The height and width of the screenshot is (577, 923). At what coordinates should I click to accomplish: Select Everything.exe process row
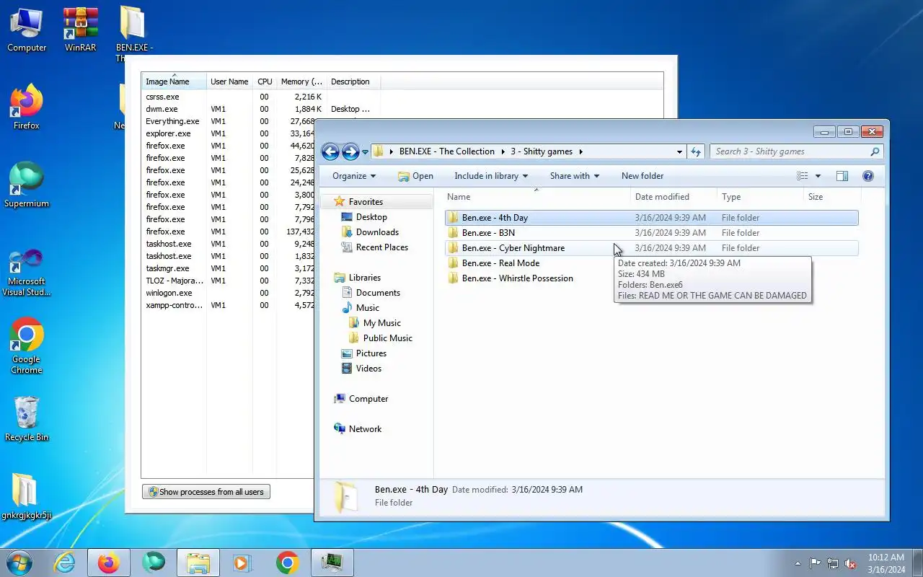coord(229,121)
